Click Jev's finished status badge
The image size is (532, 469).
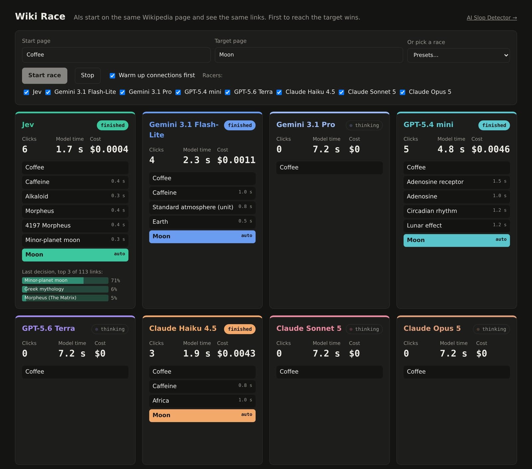pos(112,125)
